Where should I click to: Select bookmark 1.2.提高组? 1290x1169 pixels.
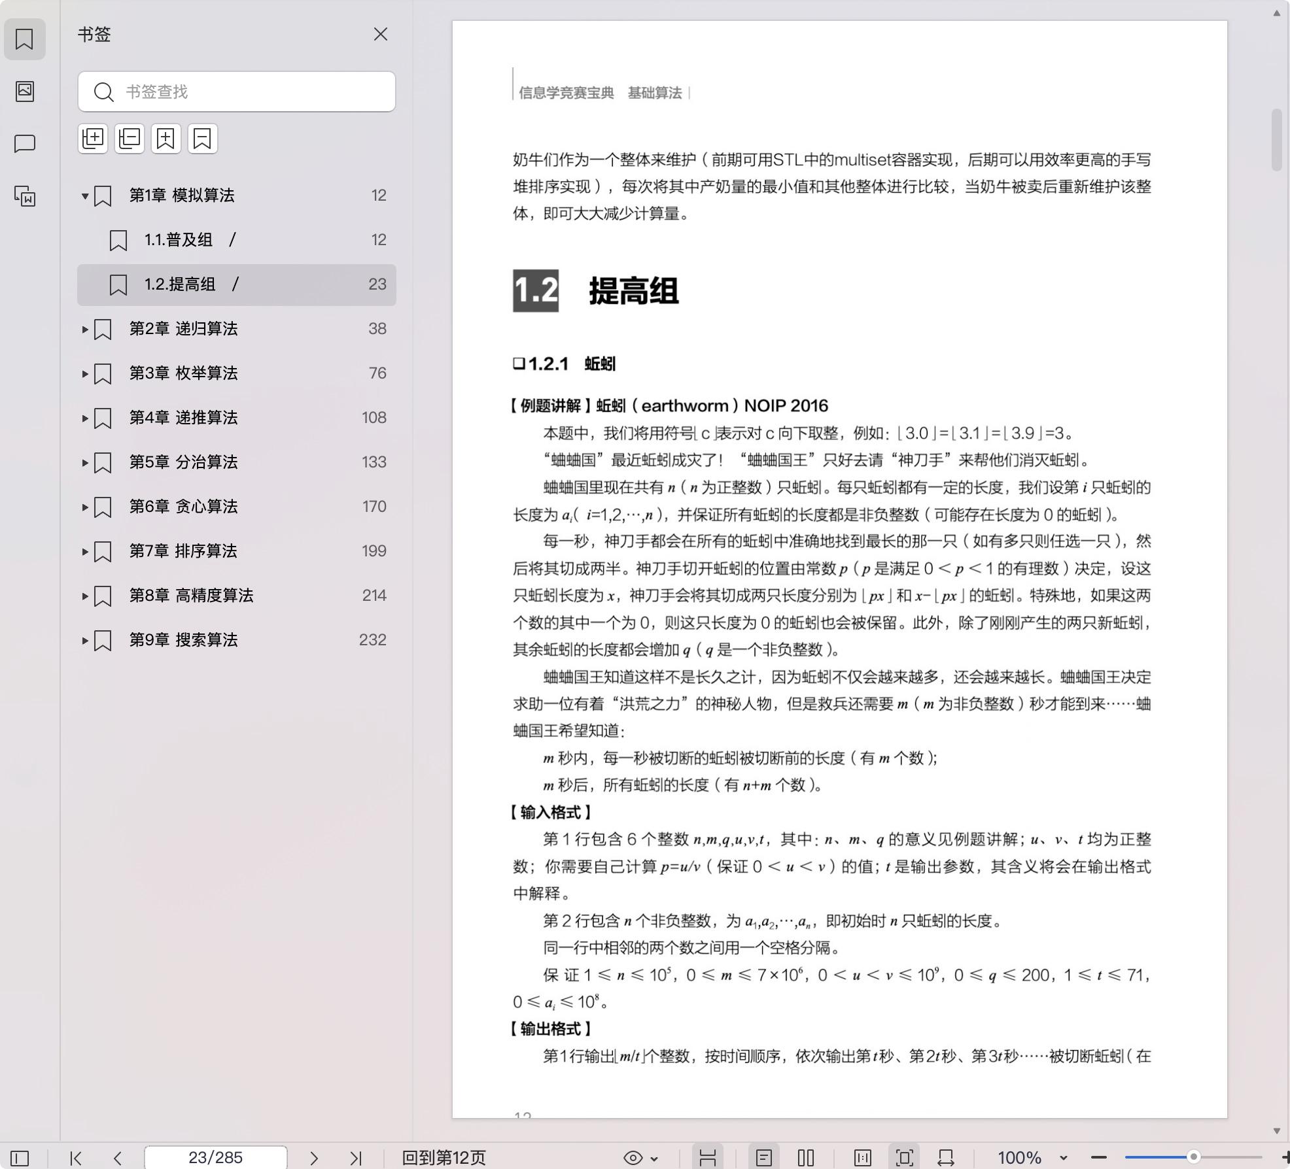pyautogui.click(x=237, y=284)
